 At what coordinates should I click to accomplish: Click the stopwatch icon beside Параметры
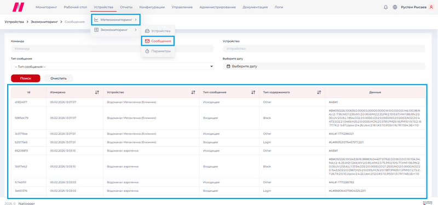147,51
